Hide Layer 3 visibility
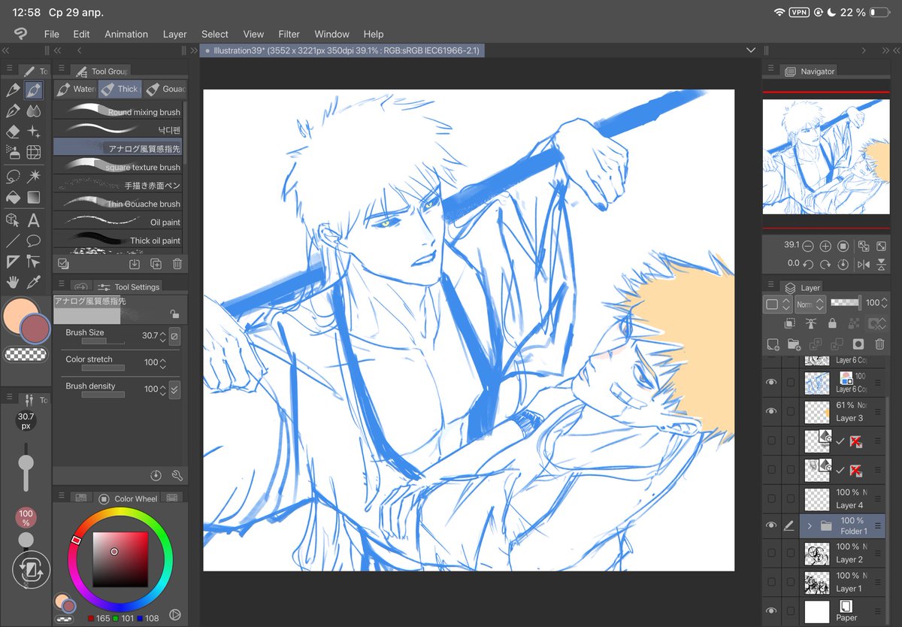 tap(770, 412)
